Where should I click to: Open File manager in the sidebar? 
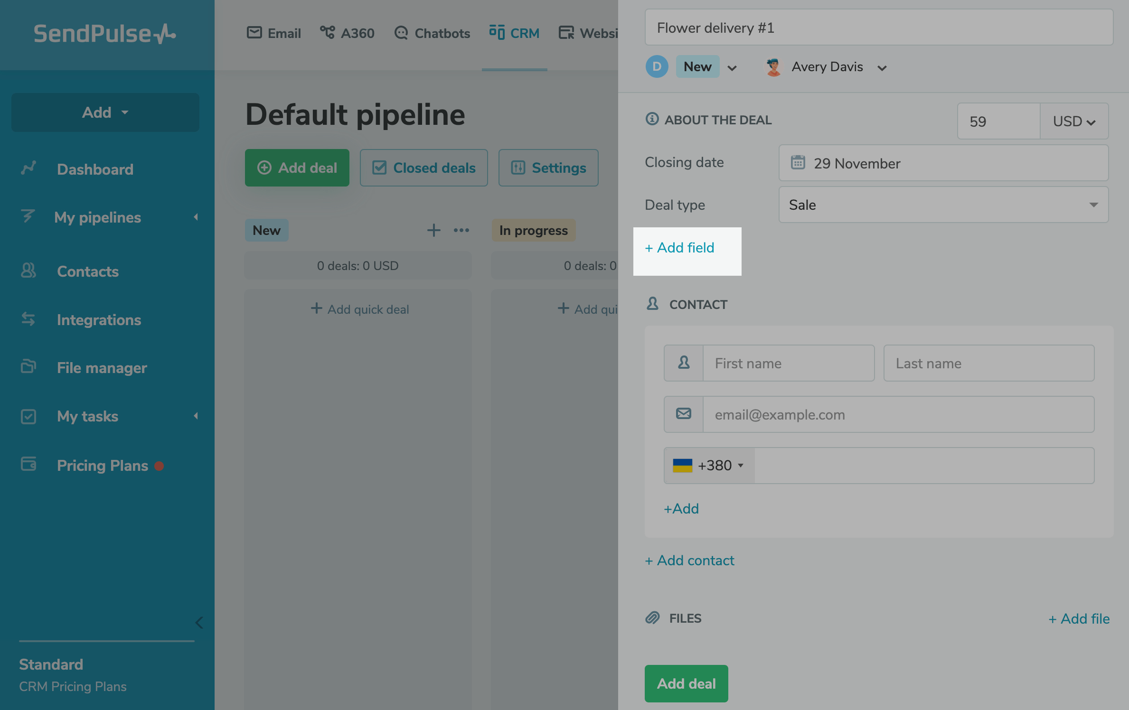point(102,368)
